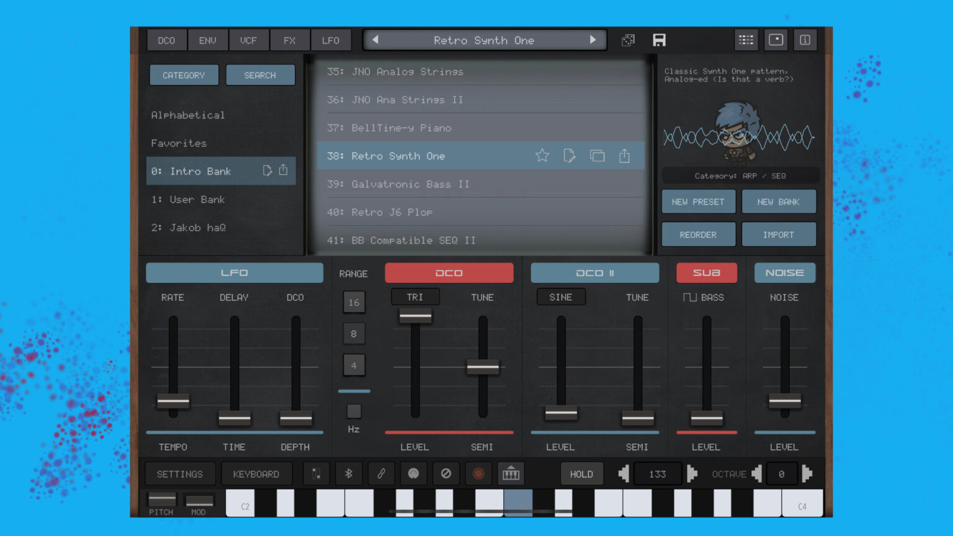Duplicate Retro Synth One using the copy icon
Image resolution: width=953 pixels, height=536 pixels.
597,156
